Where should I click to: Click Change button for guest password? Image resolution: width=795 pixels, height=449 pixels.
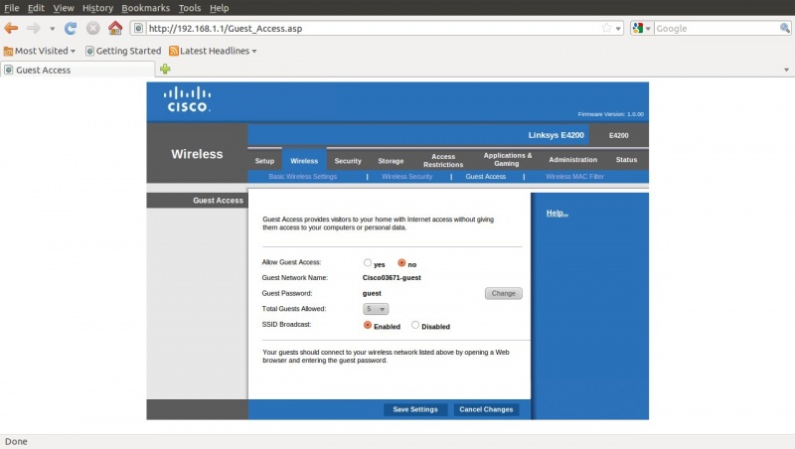click(x=503, y=293)
